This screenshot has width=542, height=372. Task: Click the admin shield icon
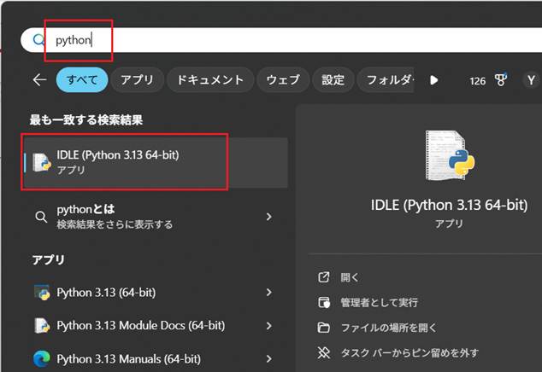[324, 303]
